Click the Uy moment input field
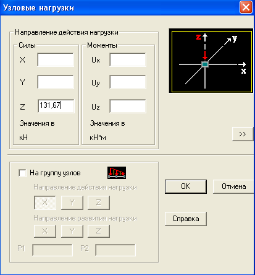 pyautogui.click(x=128, y=82)
